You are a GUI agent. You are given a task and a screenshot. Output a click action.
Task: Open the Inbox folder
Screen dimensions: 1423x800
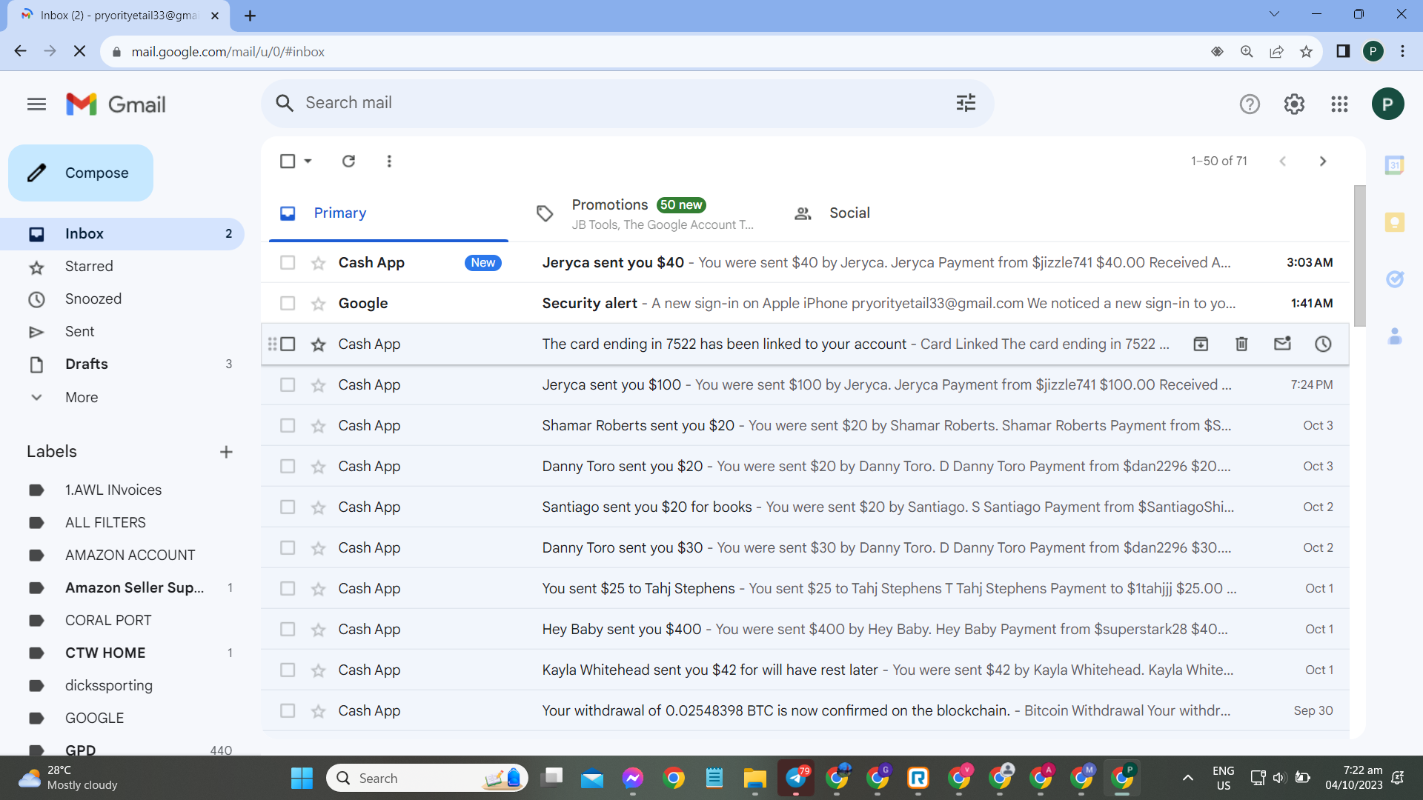coord(122,234)
